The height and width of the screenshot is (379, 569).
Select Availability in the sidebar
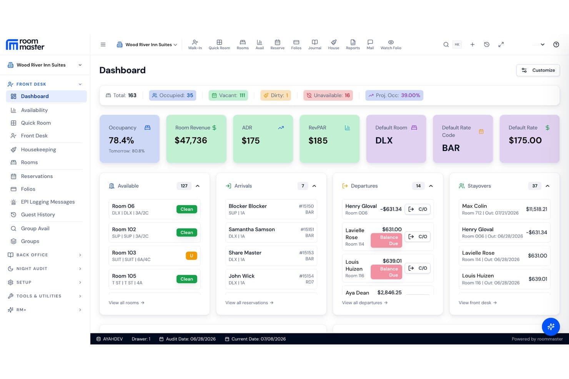coord(46,110)
